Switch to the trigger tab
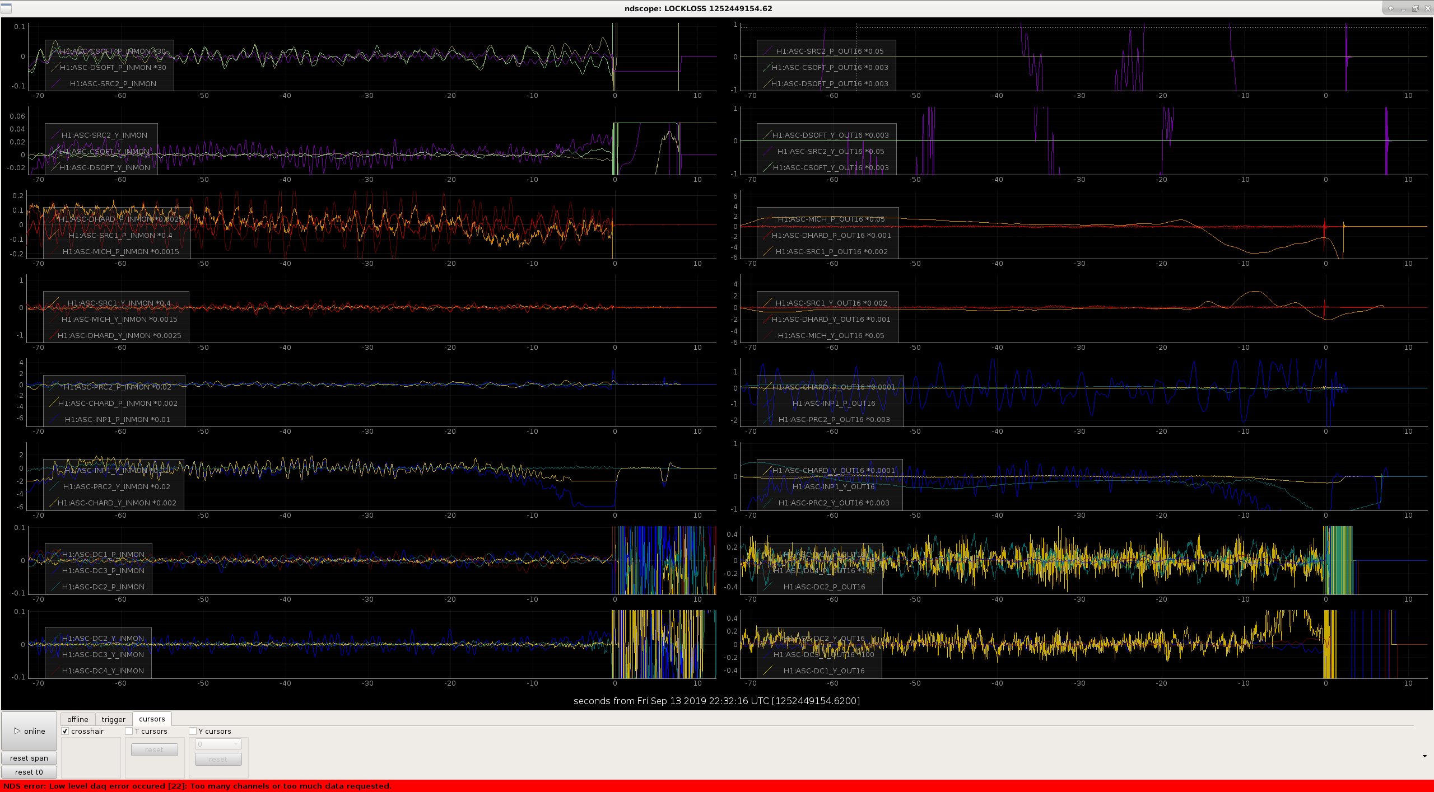This screenshot has height=792, width=1434. [x=114, y=719]
